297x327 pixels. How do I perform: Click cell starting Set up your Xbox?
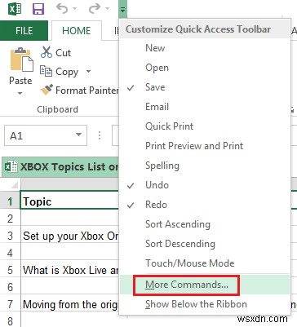(69, 236)
